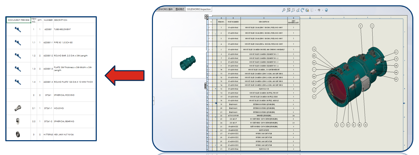Click the DESCRIPTION header in the left table

click(x=60, y=20)
